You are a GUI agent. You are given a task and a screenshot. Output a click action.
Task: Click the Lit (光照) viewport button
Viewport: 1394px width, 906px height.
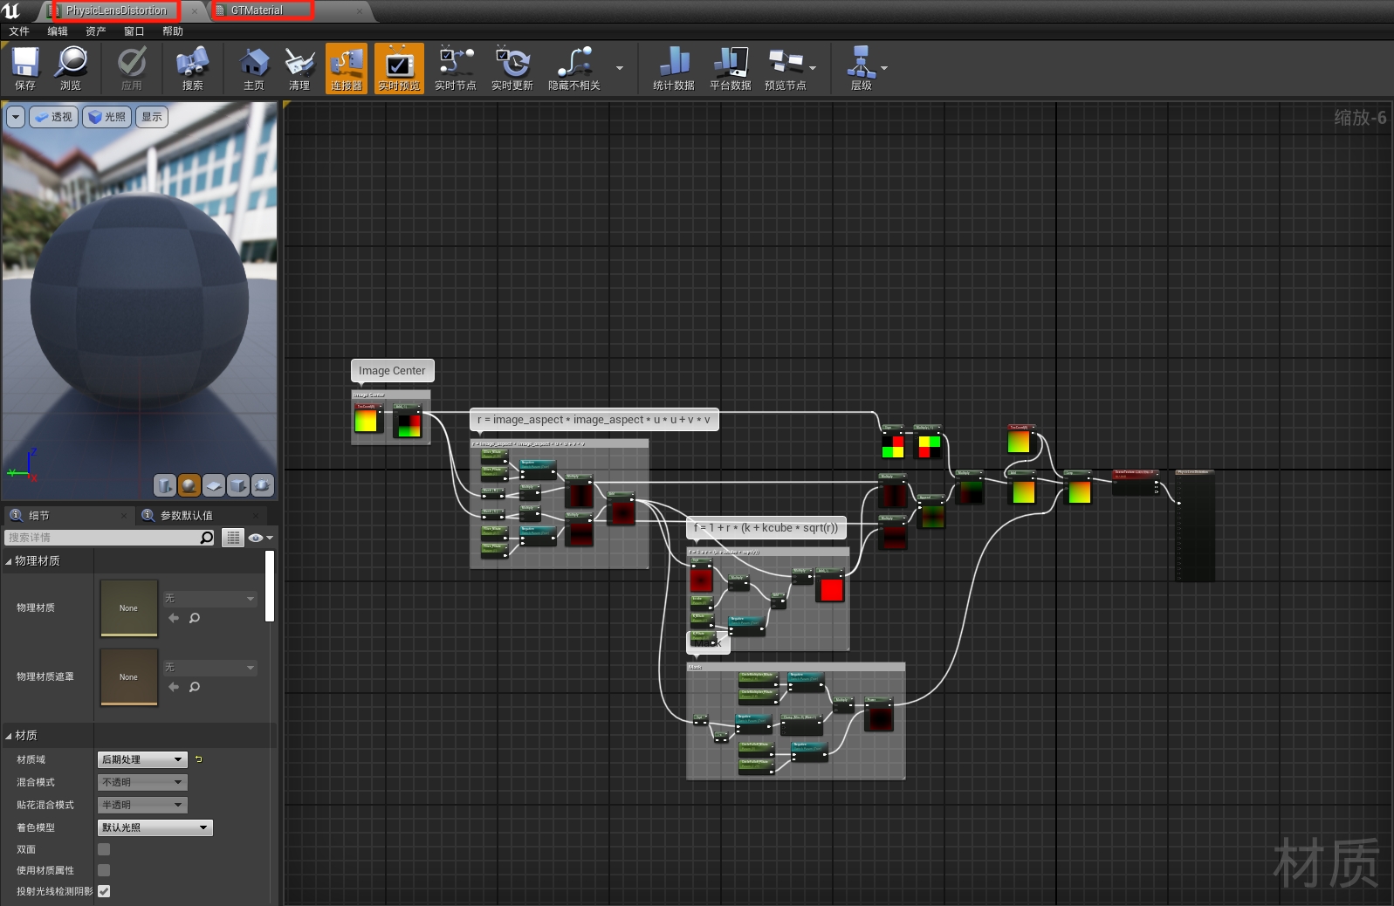point(106,117)
